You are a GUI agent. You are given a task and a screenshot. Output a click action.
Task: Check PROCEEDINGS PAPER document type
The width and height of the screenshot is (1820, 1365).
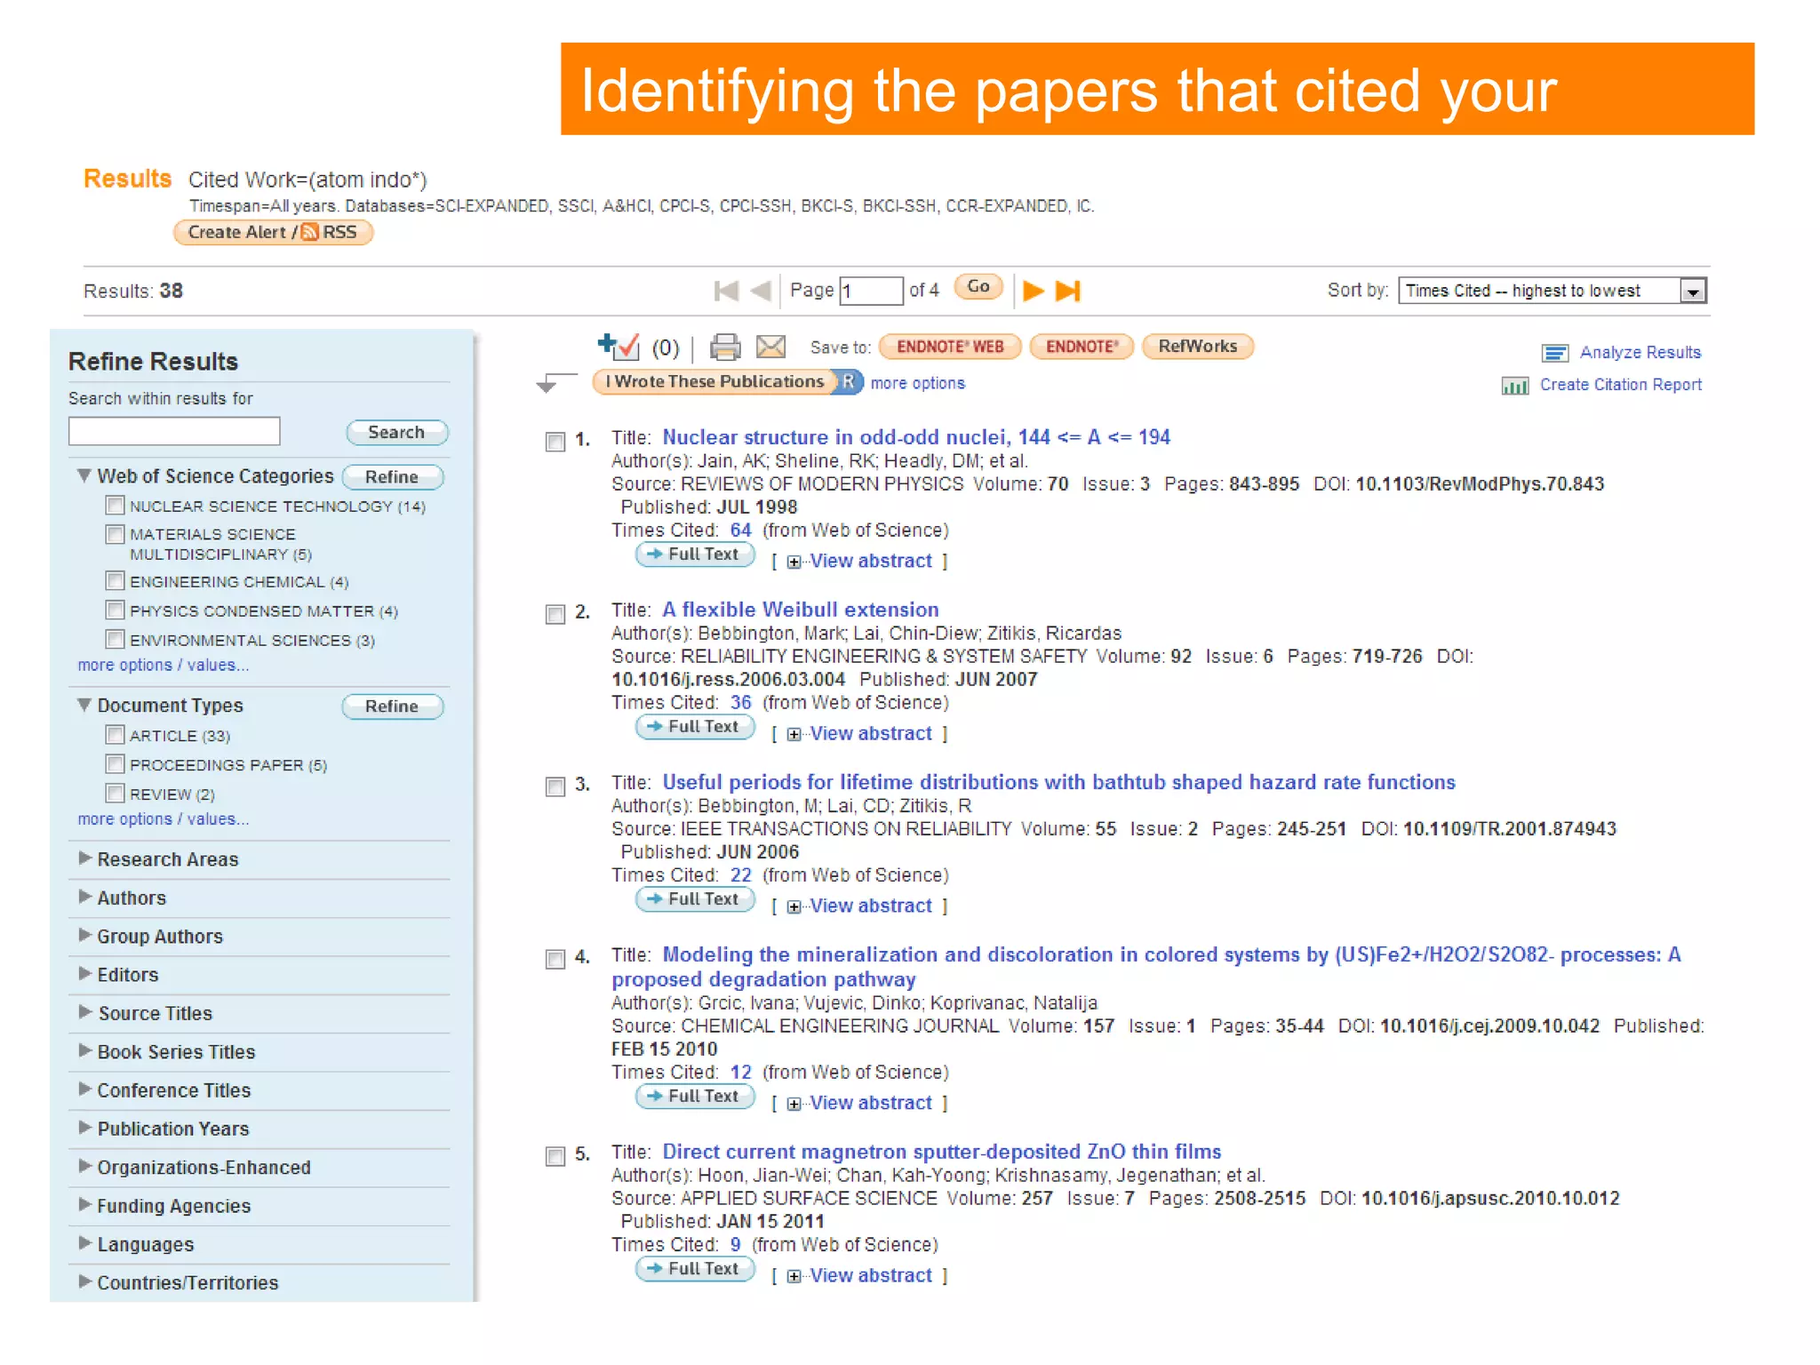tap(115, 764)
